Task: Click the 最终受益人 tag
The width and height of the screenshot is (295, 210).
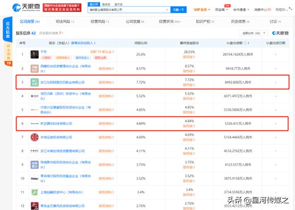Action: tap(83, 58)
